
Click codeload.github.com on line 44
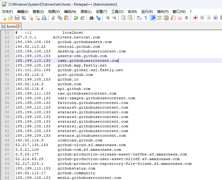click(x=80, y=140)
